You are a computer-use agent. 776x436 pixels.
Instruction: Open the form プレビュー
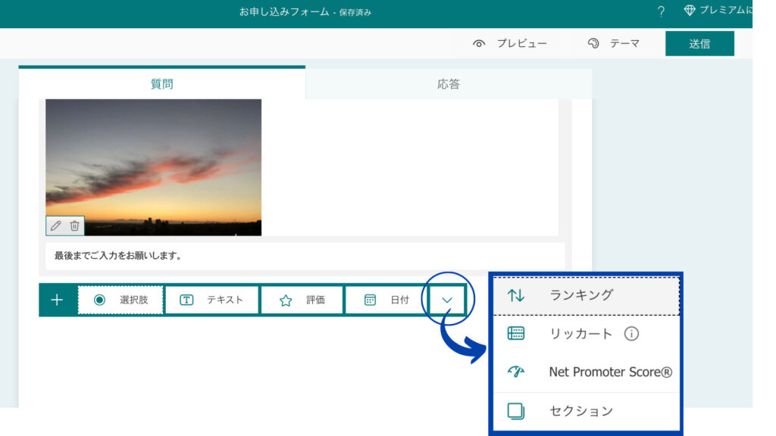click(x=521, y=43)
